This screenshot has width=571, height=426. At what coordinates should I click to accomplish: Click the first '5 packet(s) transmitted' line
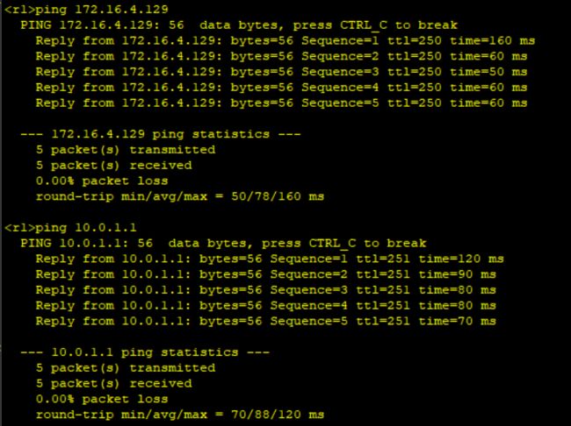[x=126, y=150]
